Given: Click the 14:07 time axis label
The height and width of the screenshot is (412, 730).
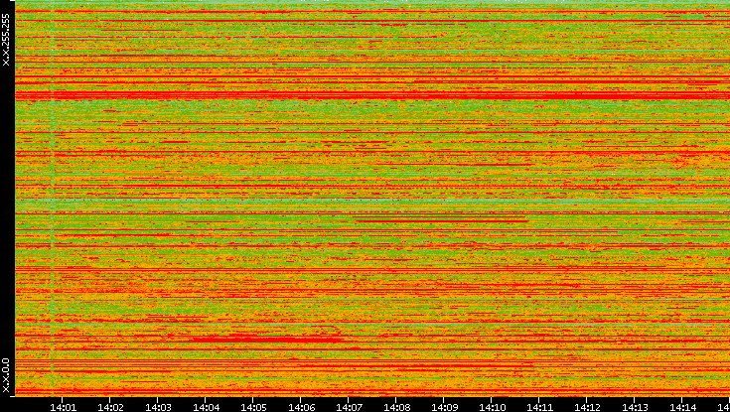Looking at the screenshot, I should [x=349, y=407].
